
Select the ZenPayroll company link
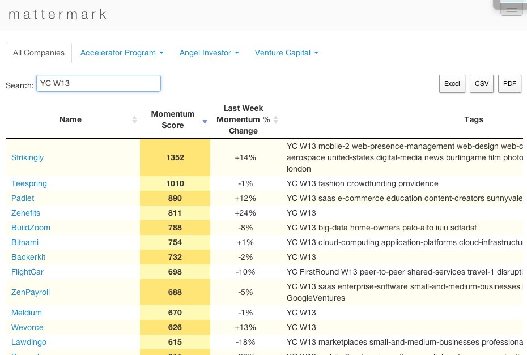pos(31,292)
